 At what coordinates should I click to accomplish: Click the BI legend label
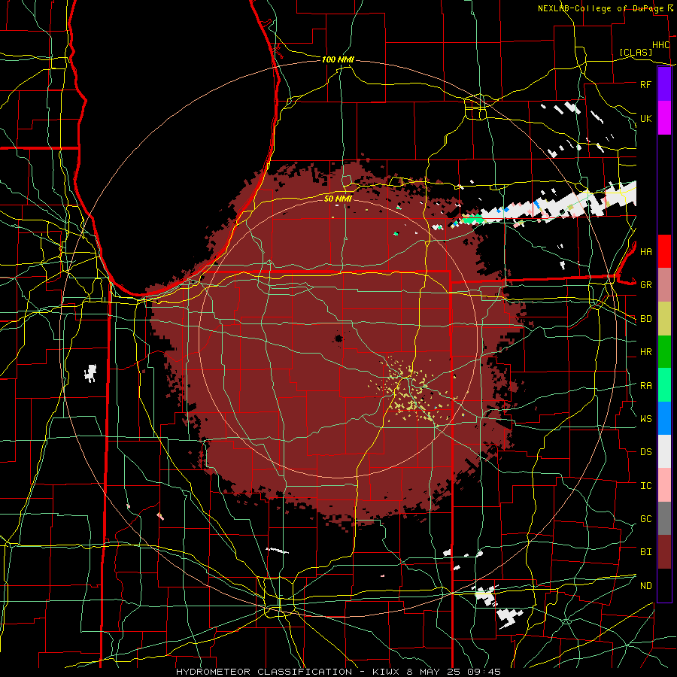[x=645, y=552]
